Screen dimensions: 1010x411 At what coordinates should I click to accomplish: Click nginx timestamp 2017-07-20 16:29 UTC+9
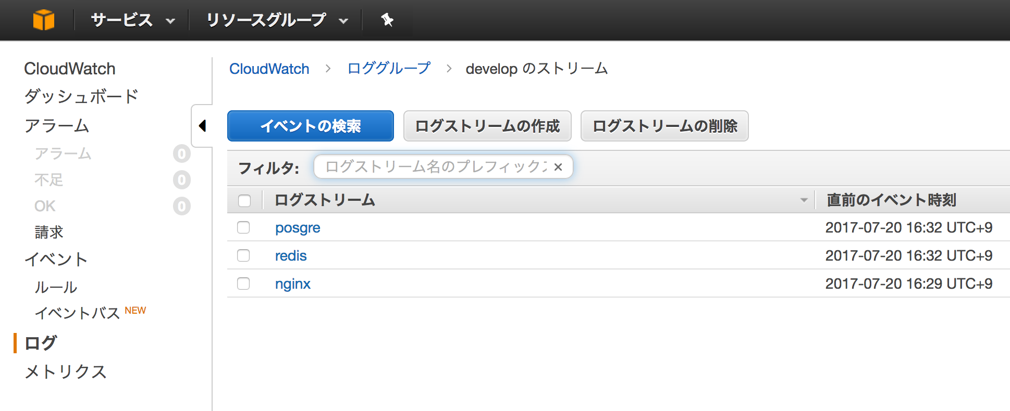click(909, 284)
